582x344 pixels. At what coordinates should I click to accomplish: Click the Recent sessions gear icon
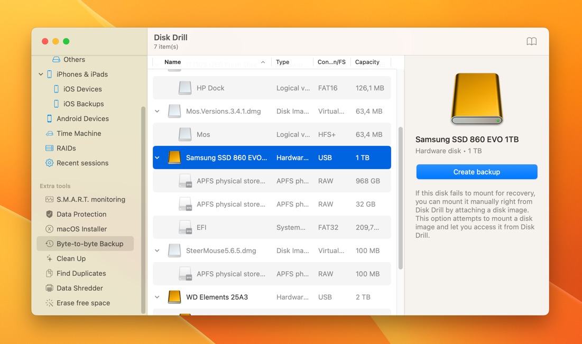(49, 163)
